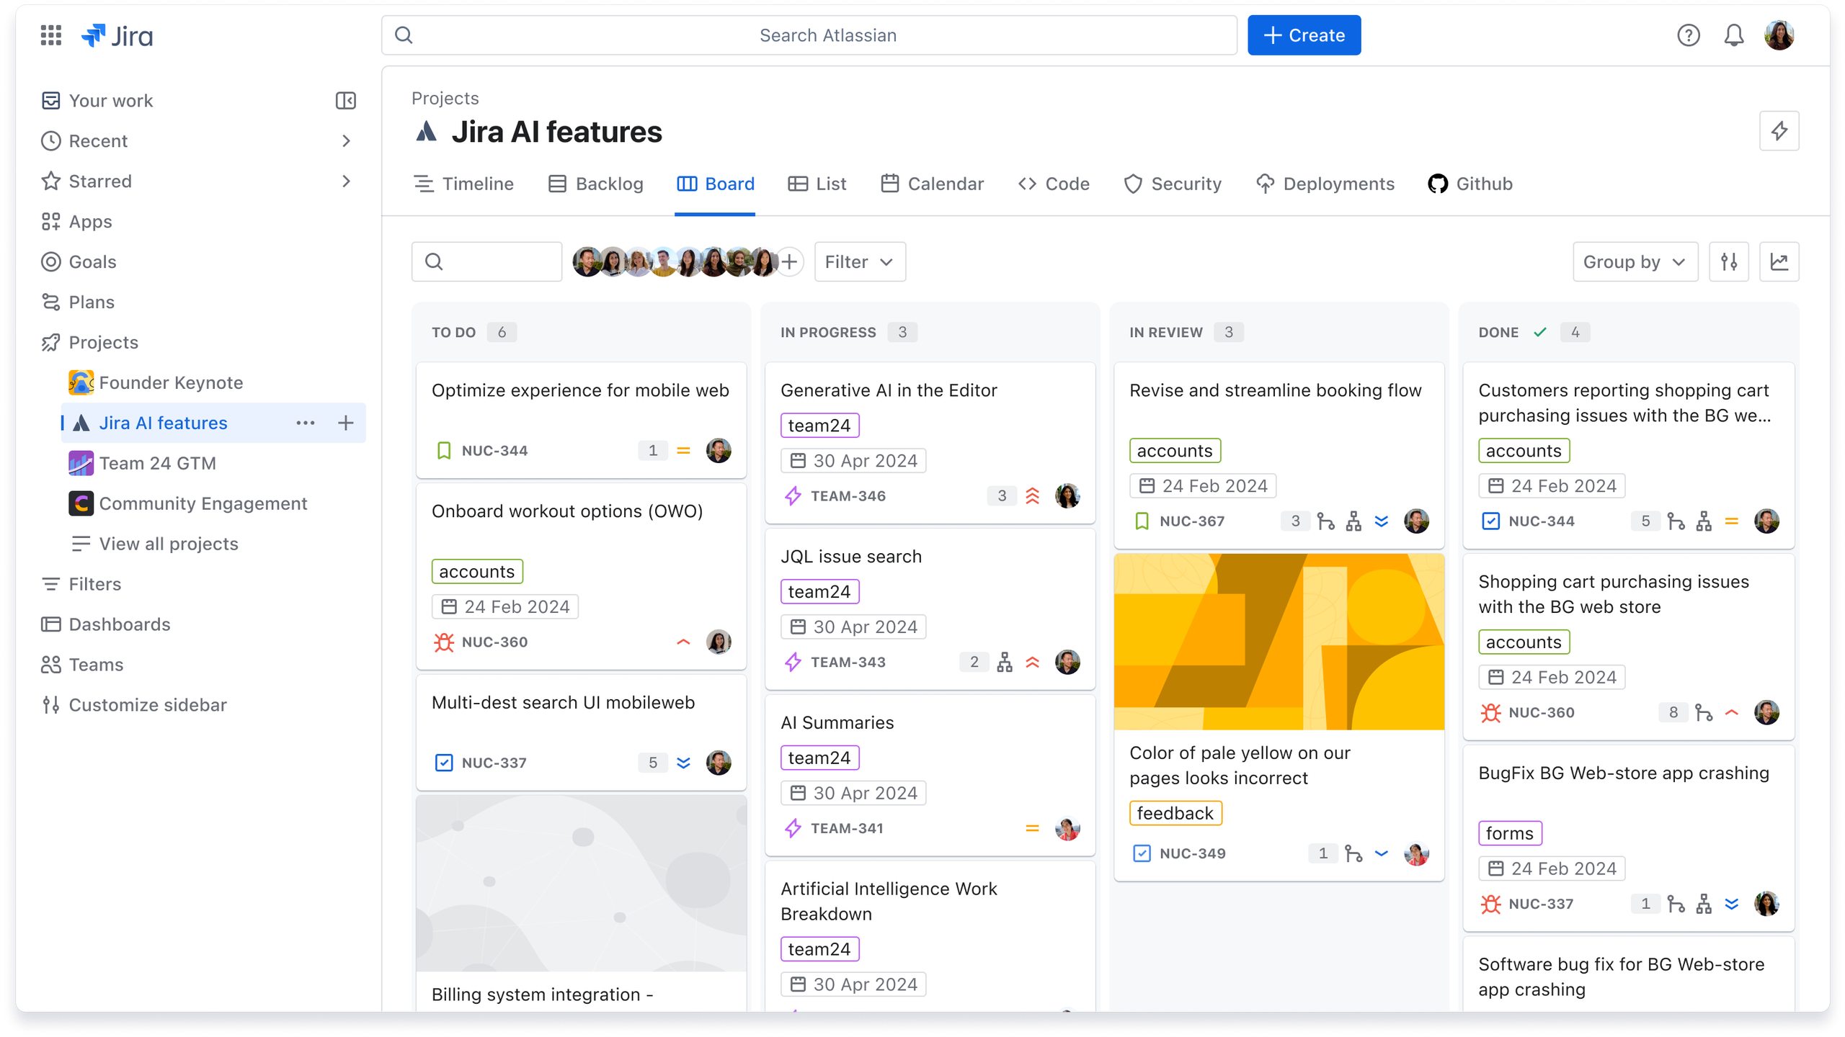1845x1037 pixels.
Task: Click first avatar in board people filter
Action: click(x=587, y=261)
